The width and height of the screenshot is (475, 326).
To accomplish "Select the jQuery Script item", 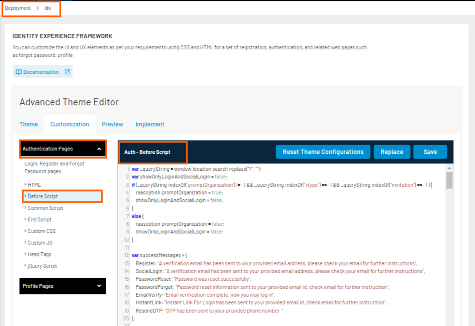I will click(x=42, y=266).
